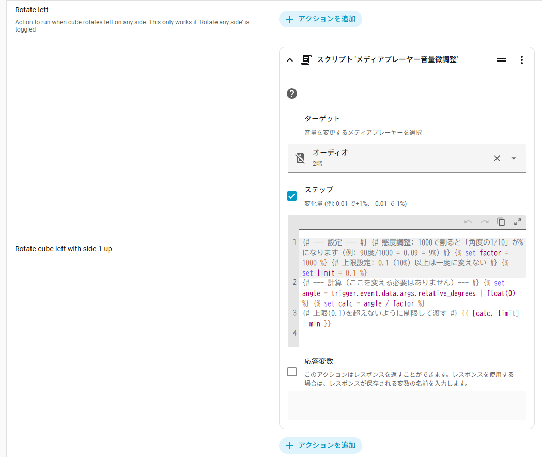Clear the selected オーディオ target
This screenshot has width=542, height=457.
tap(497, 158)
